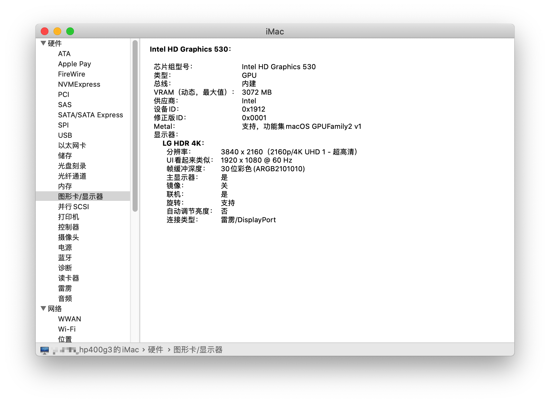Close the iMac window with red button
550x403 pixels.
[45, 31]
